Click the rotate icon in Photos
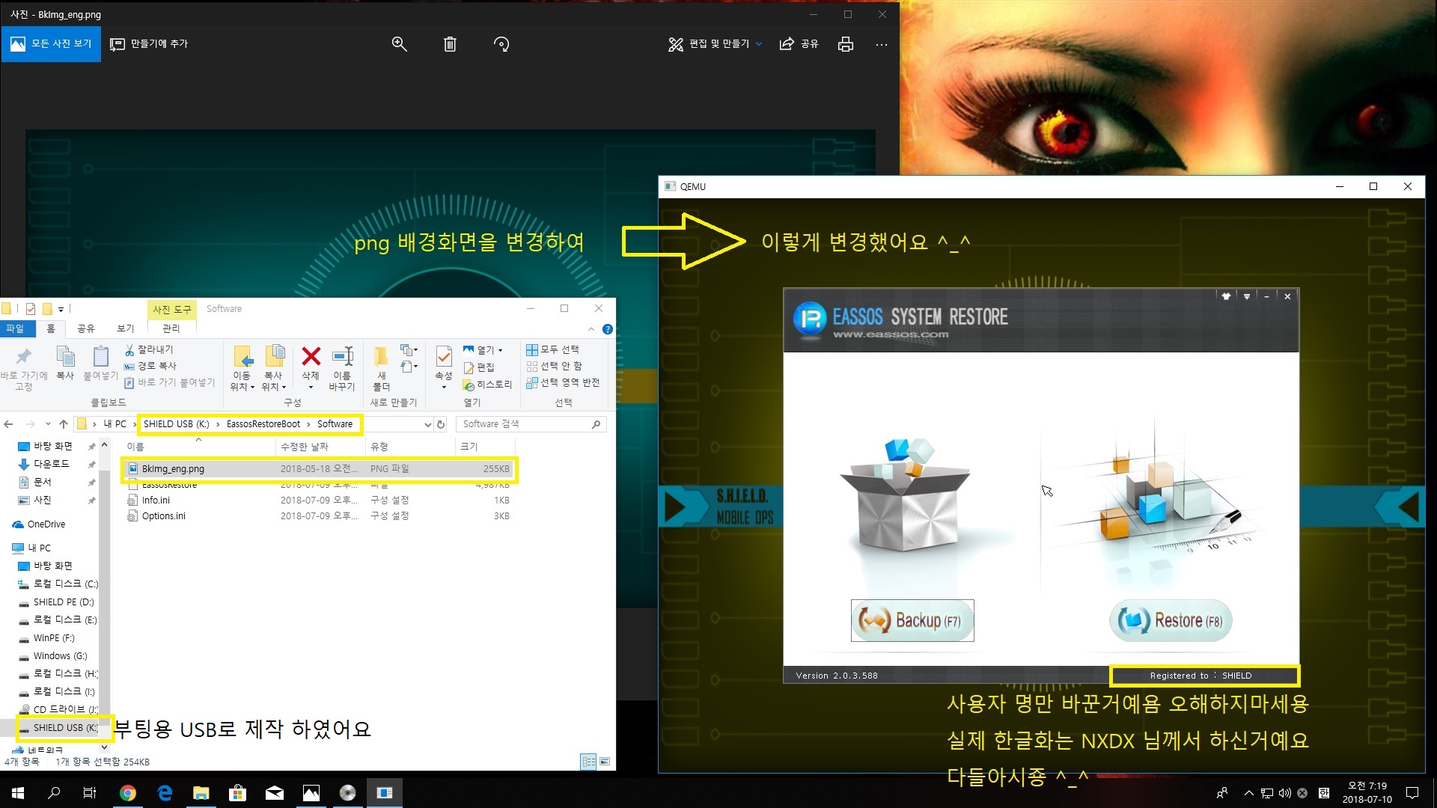Image resolution: width=1437 pixels, height=808 pixels. 501,44
